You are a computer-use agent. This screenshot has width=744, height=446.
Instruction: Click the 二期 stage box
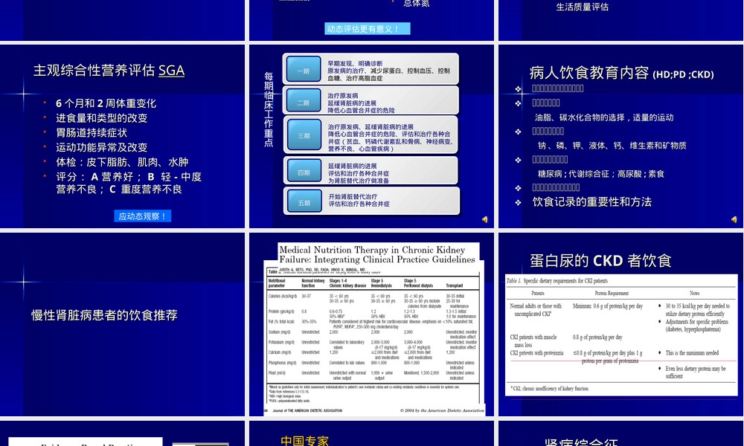[x=304, y=102]
